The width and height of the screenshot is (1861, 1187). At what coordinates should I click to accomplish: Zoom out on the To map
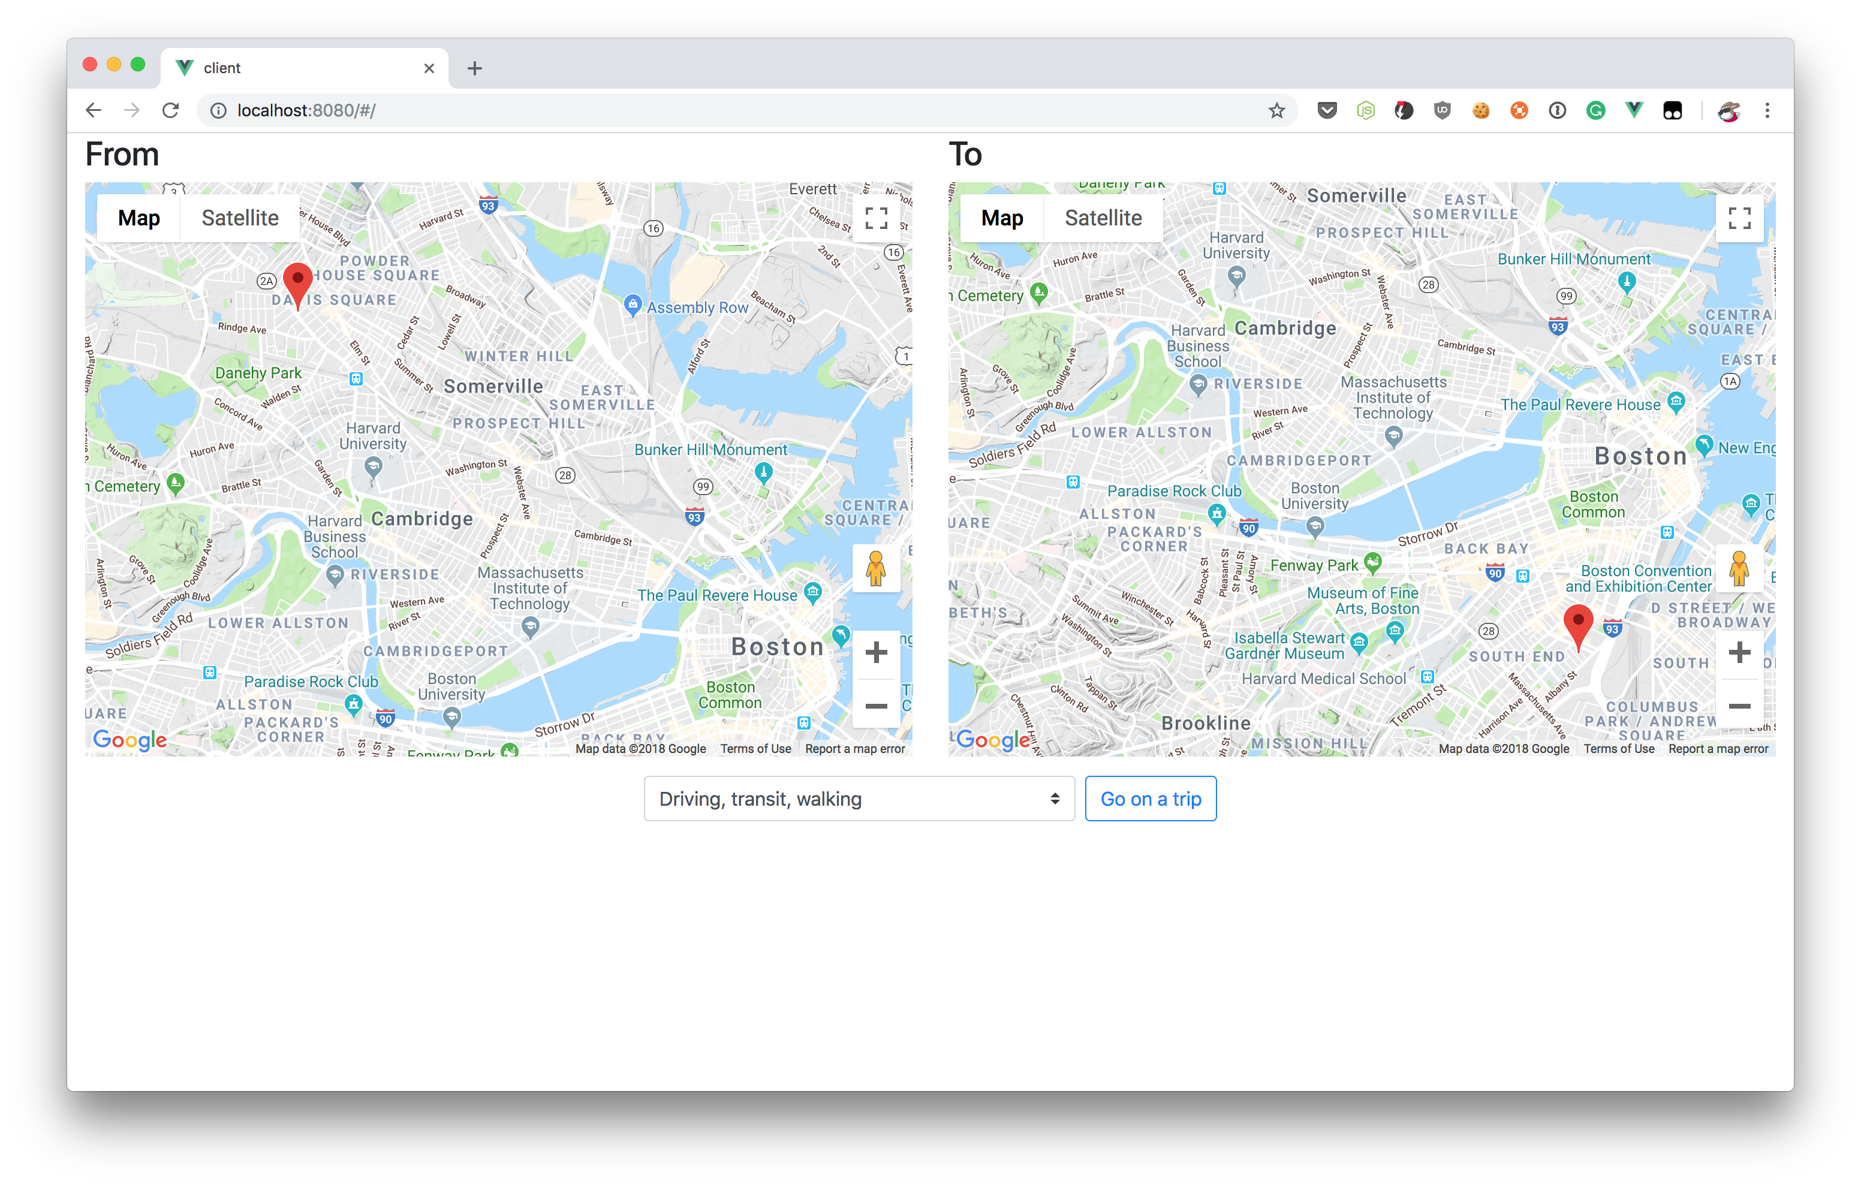tap(1739, 706)
